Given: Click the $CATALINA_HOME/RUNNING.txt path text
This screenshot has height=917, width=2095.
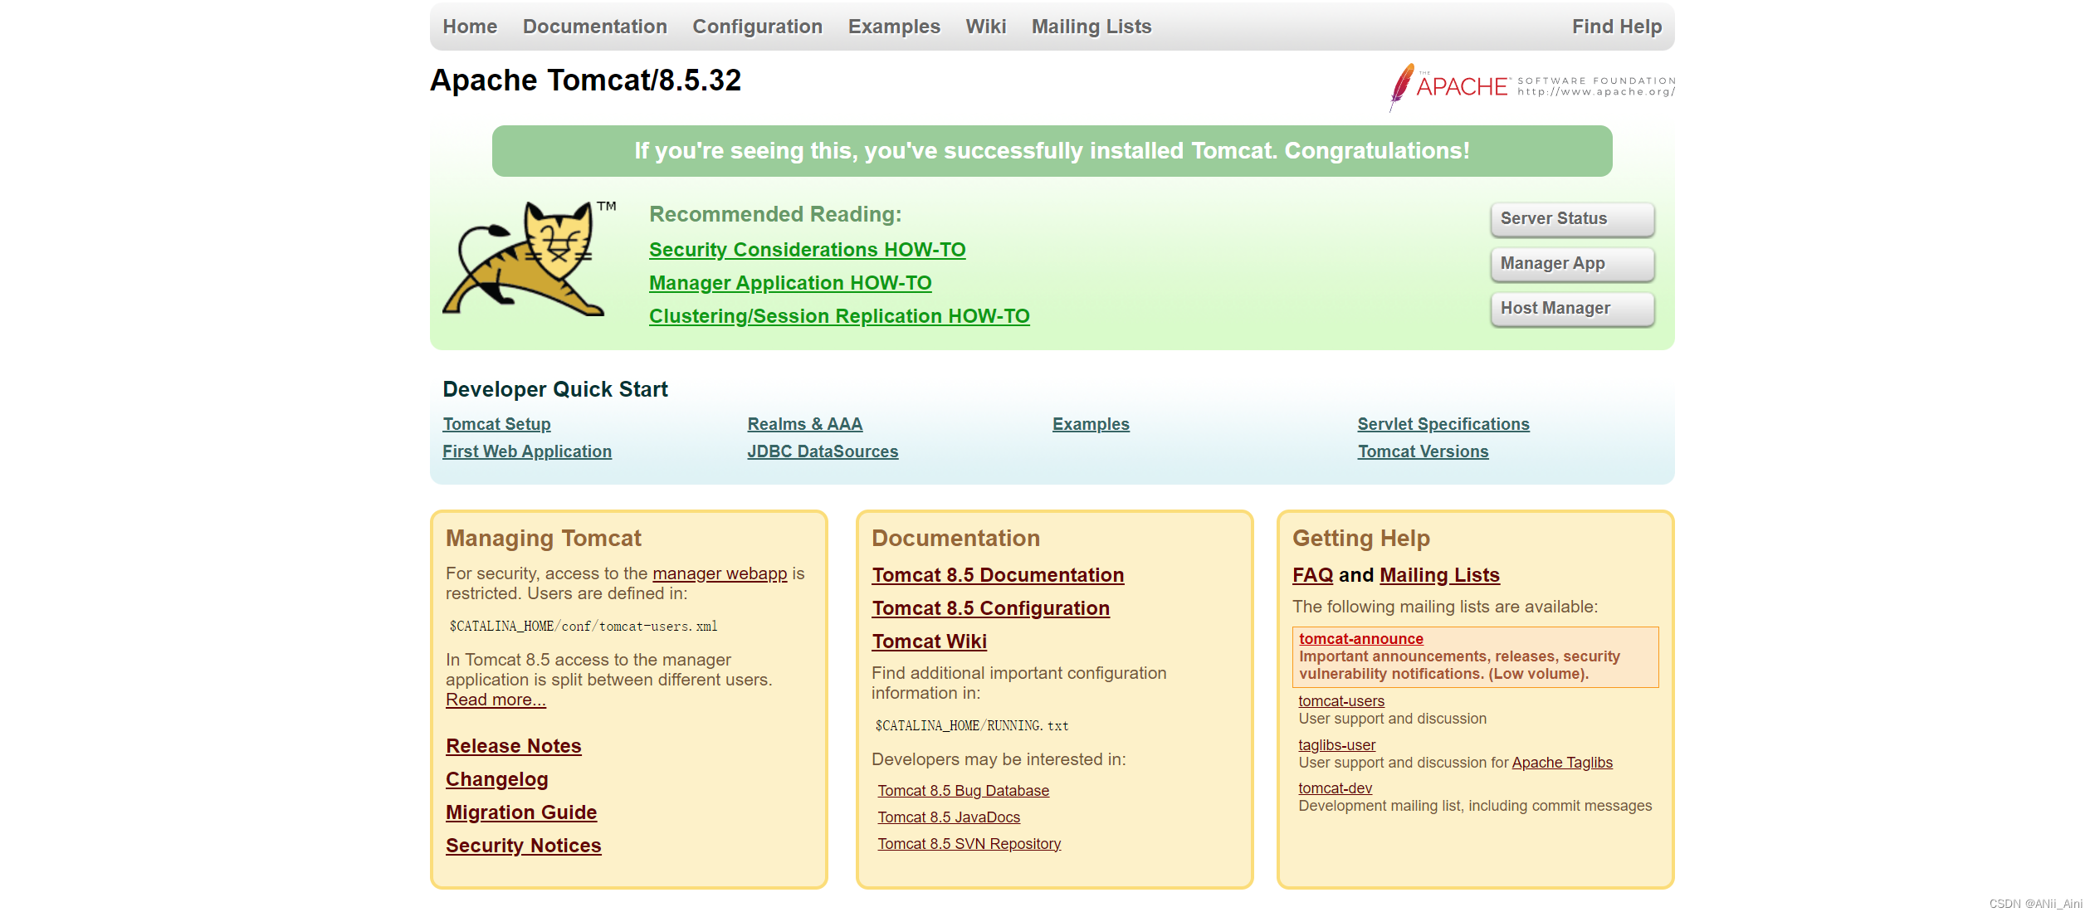Looking at the screenshot, I should point(971,726).
